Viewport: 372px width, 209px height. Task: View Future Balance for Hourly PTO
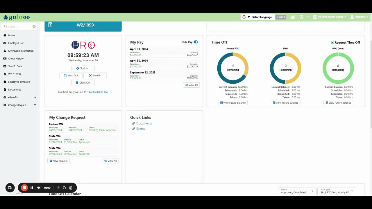pos(233,103)
